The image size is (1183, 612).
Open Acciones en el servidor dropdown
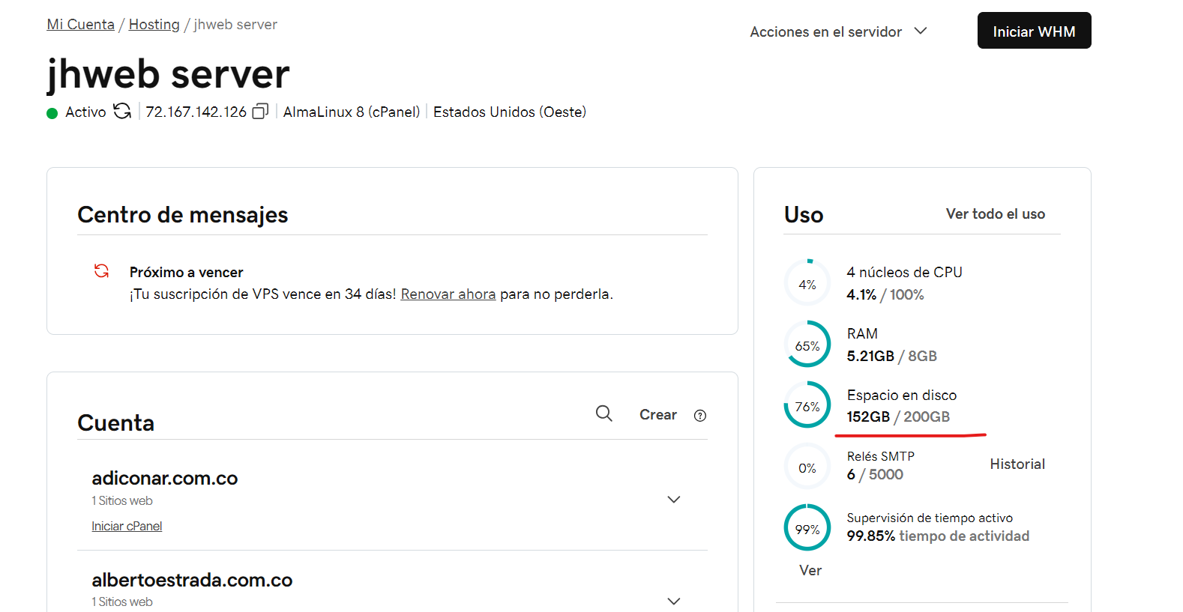click(x=838, y=31)
